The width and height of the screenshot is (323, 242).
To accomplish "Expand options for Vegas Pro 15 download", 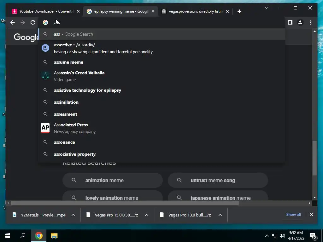I will point(146,215).
